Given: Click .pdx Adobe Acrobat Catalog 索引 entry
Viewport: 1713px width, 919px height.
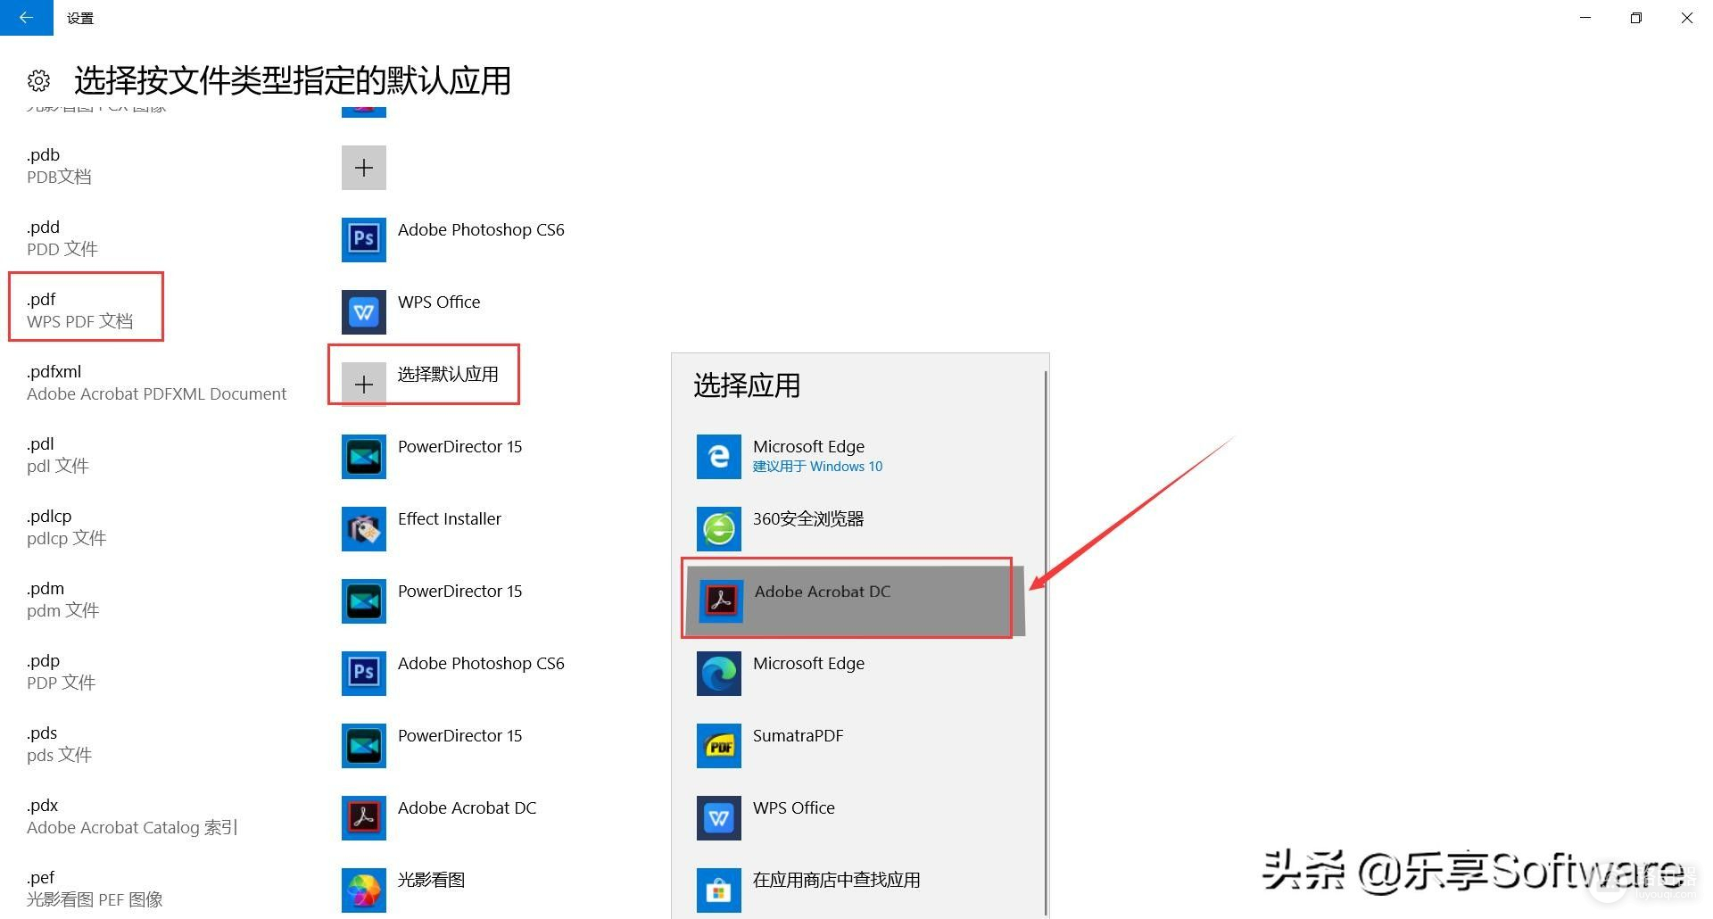Looking at the screenshot, I should tap(133, 816).
